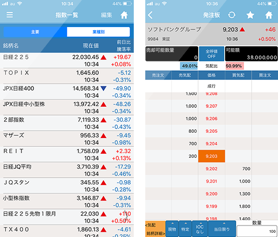Tap the 売却可能数量 box

[171, 54]
